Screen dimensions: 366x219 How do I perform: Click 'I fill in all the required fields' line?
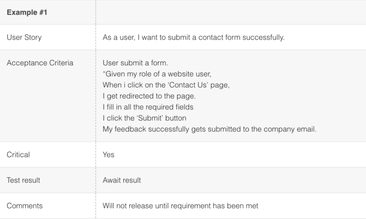click(148, 107)
